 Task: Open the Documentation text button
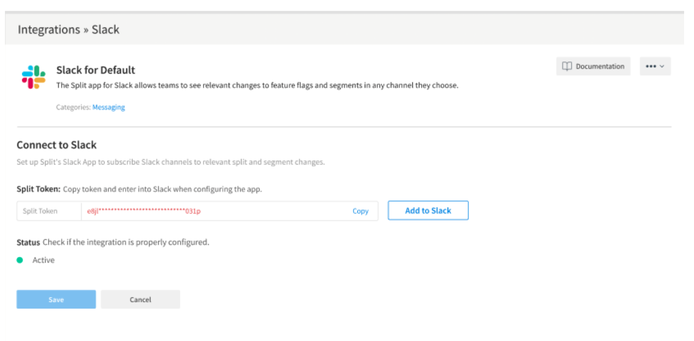(600, 66)
